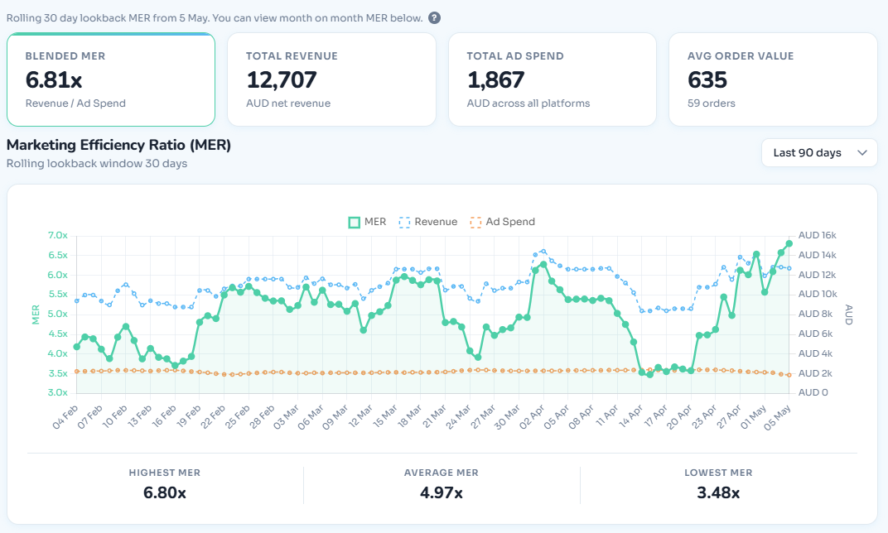Image resolution: width=888 pixels, height=533 pixels.
Task: Select the Blended MER card
Action: 111,79
